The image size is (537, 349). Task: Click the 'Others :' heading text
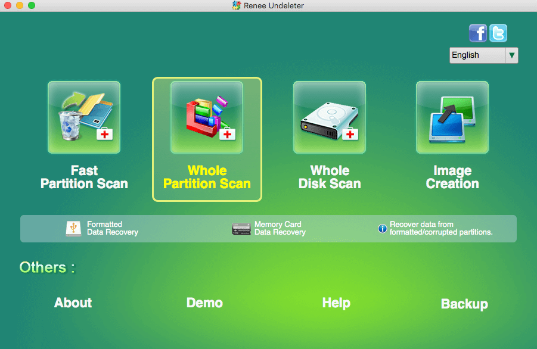click(x=47, y=267)
